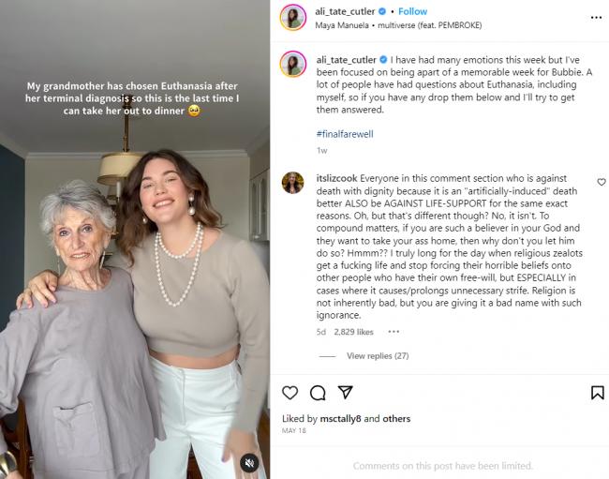Click ali_tate_cutler avatar beside caption
609x479 pixels.
click(x=293, y=64)
